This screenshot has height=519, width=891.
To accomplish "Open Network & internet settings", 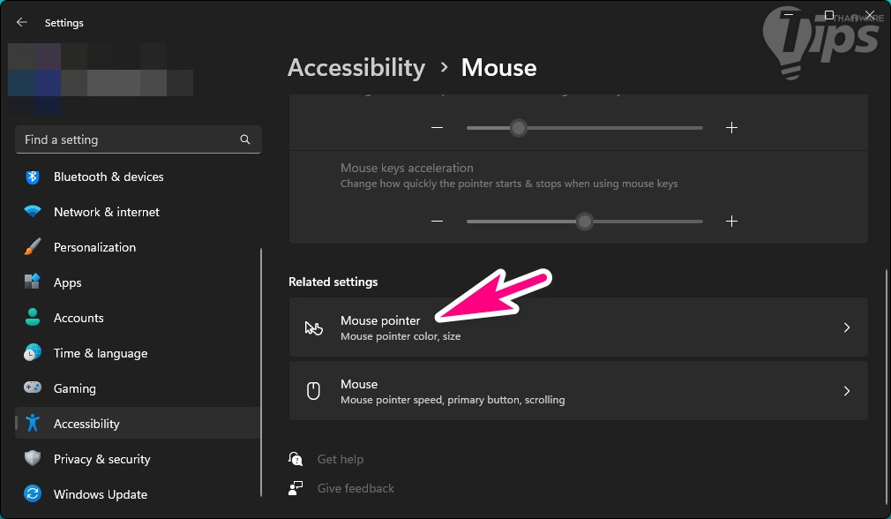I will [106, 212].
